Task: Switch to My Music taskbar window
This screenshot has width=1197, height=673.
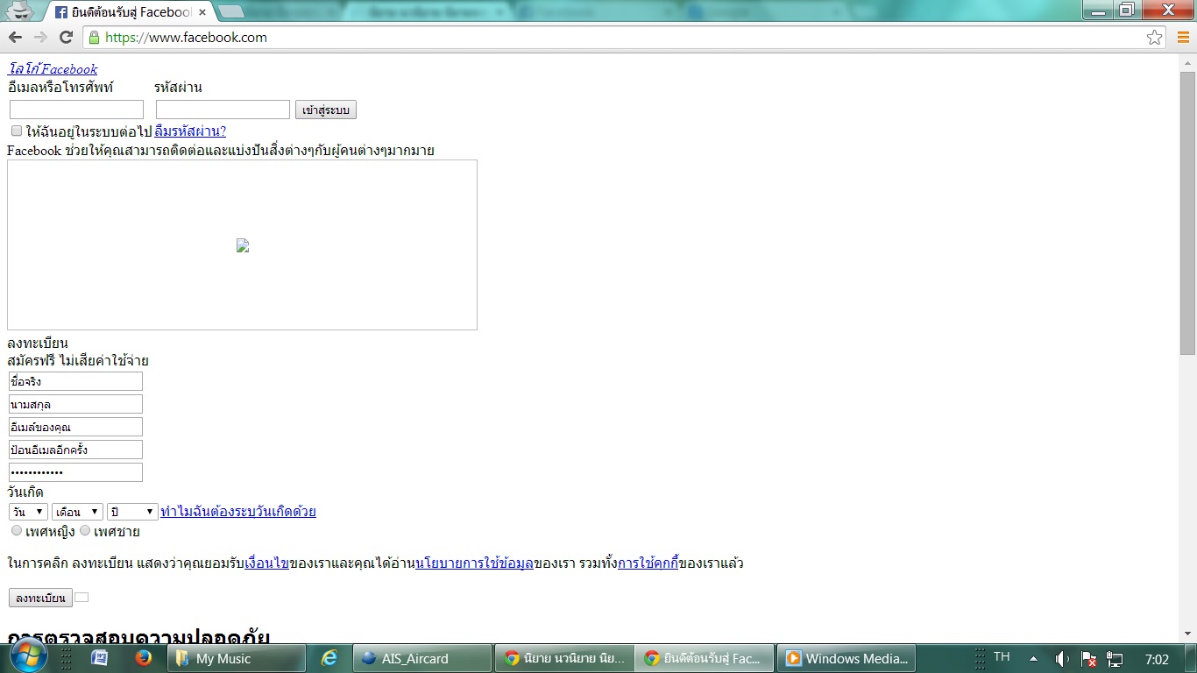Action: 237,658
